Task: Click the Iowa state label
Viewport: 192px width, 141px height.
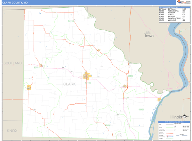Action: point(149,36)
